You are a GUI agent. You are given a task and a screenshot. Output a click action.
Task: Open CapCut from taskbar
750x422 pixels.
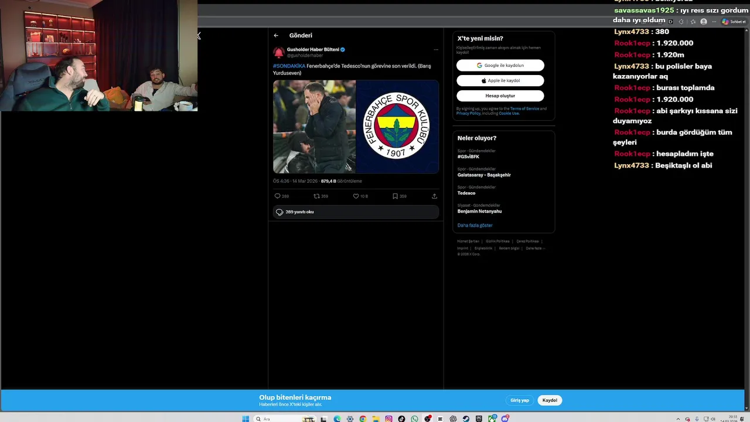point(440,418)
